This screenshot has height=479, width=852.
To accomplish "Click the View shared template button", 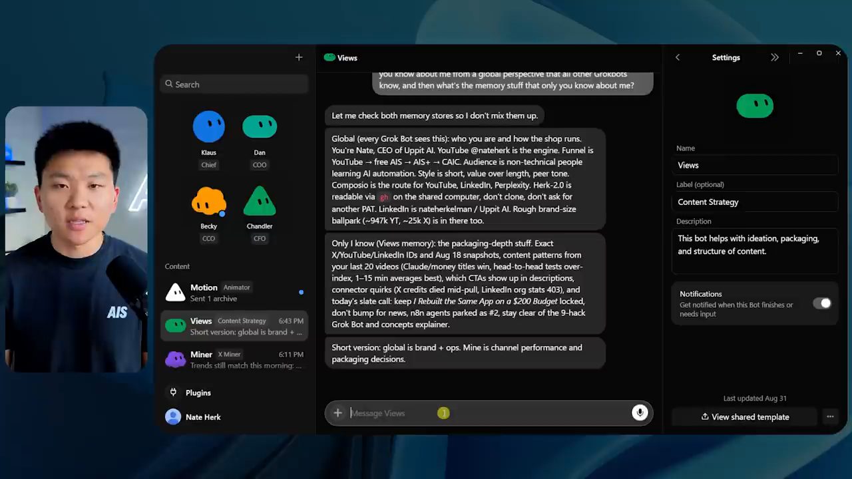I will click(x=745, y=417).
